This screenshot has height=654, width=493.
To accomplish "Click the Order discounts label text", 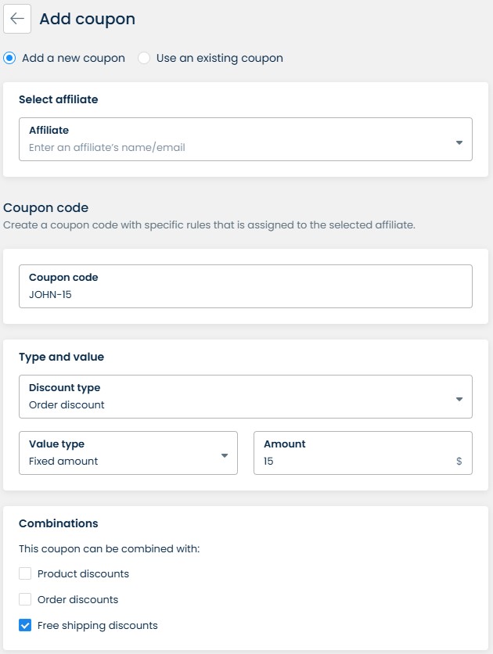I will tap(77, 599).
